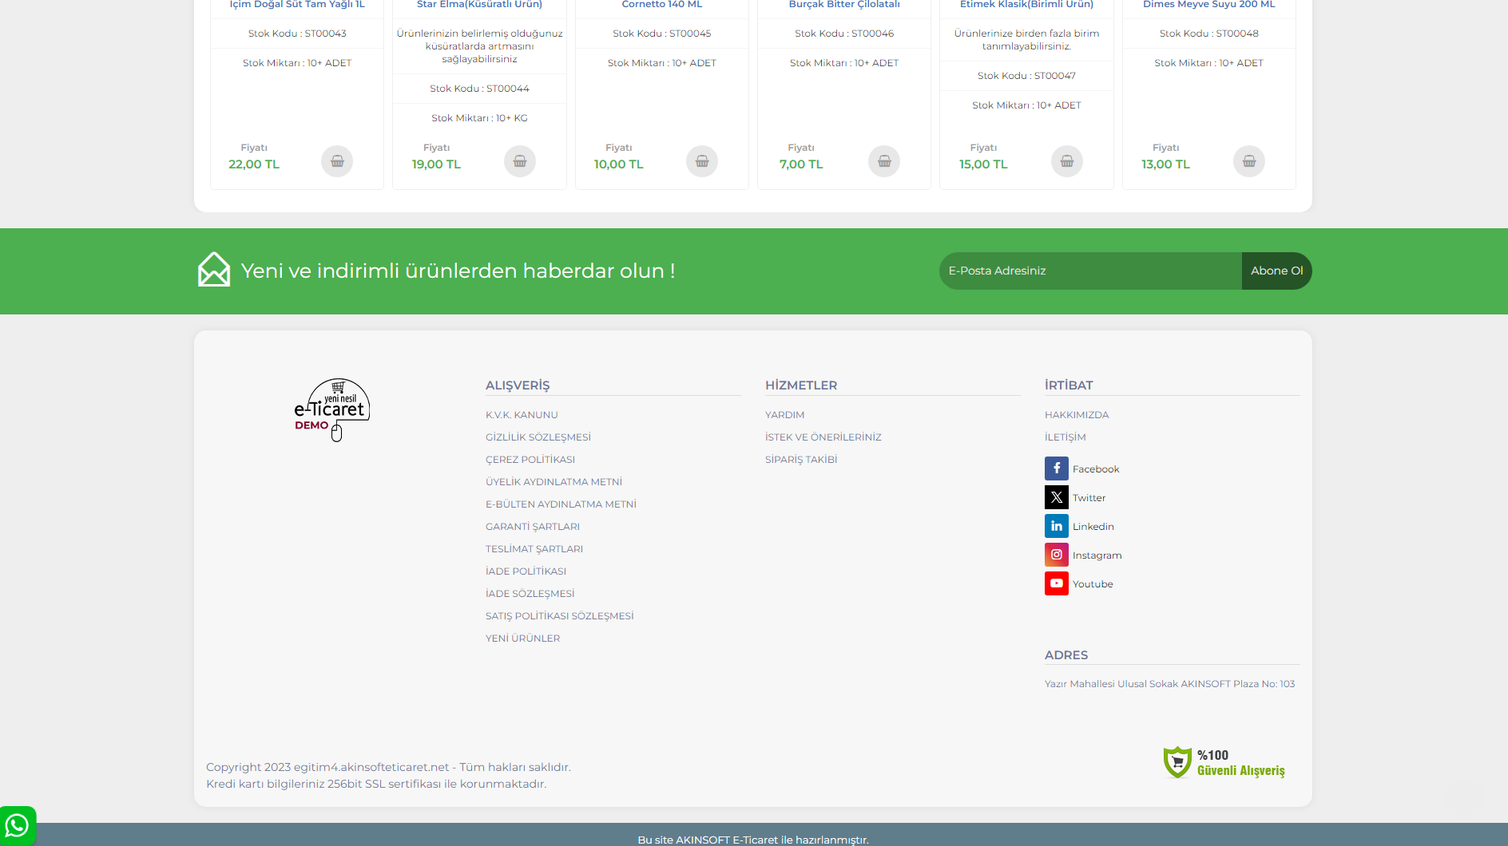The height and width of the screenshot is (846, 1508).
Task: Click the 13,00 TL price
Action: coord(1165,164)
